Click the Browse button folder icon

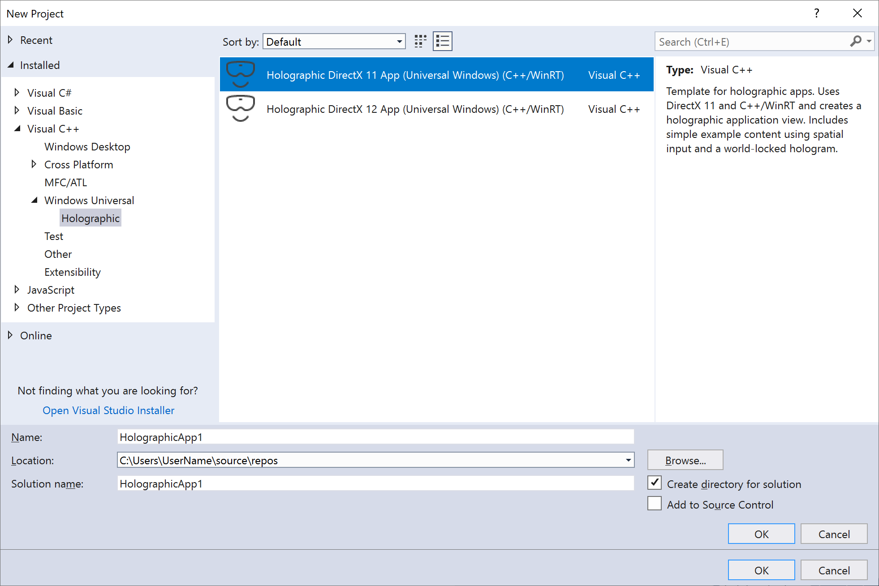pyautogui.click(x=685, y=460)
